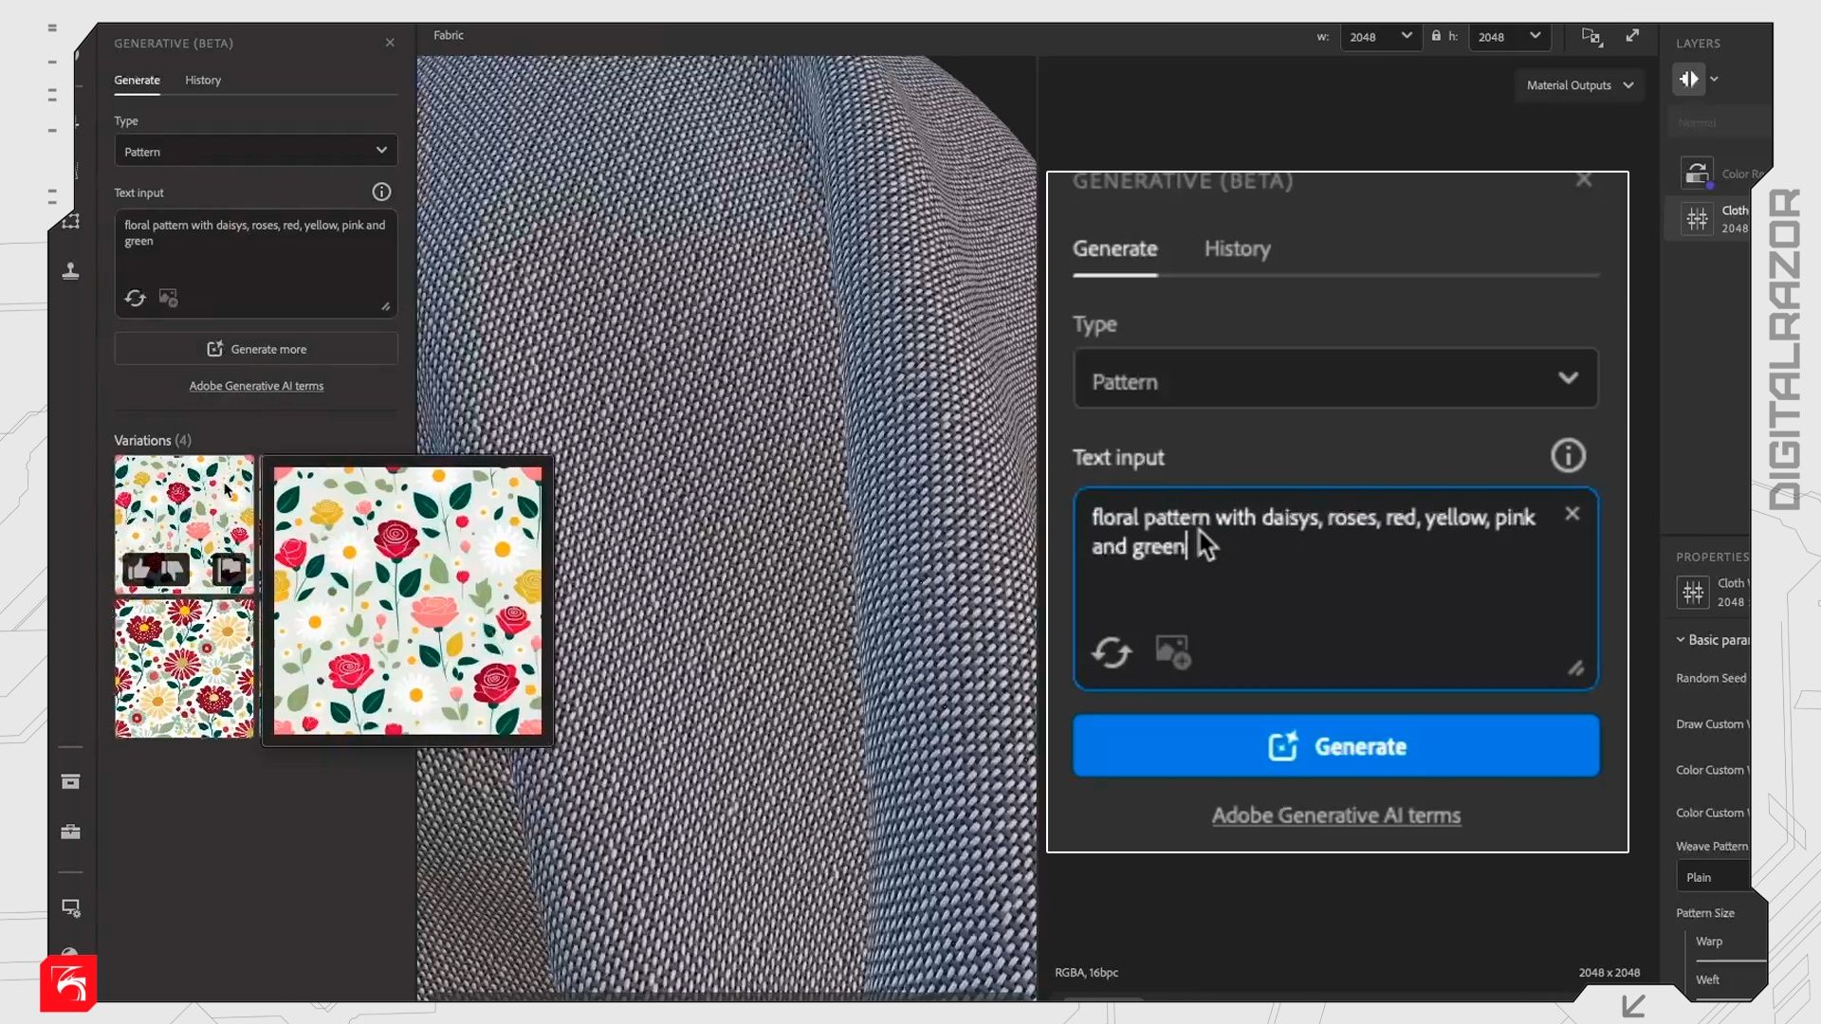1821x1024 pixels.
Task: Click the Generate more button
Action: coord(256,349)
